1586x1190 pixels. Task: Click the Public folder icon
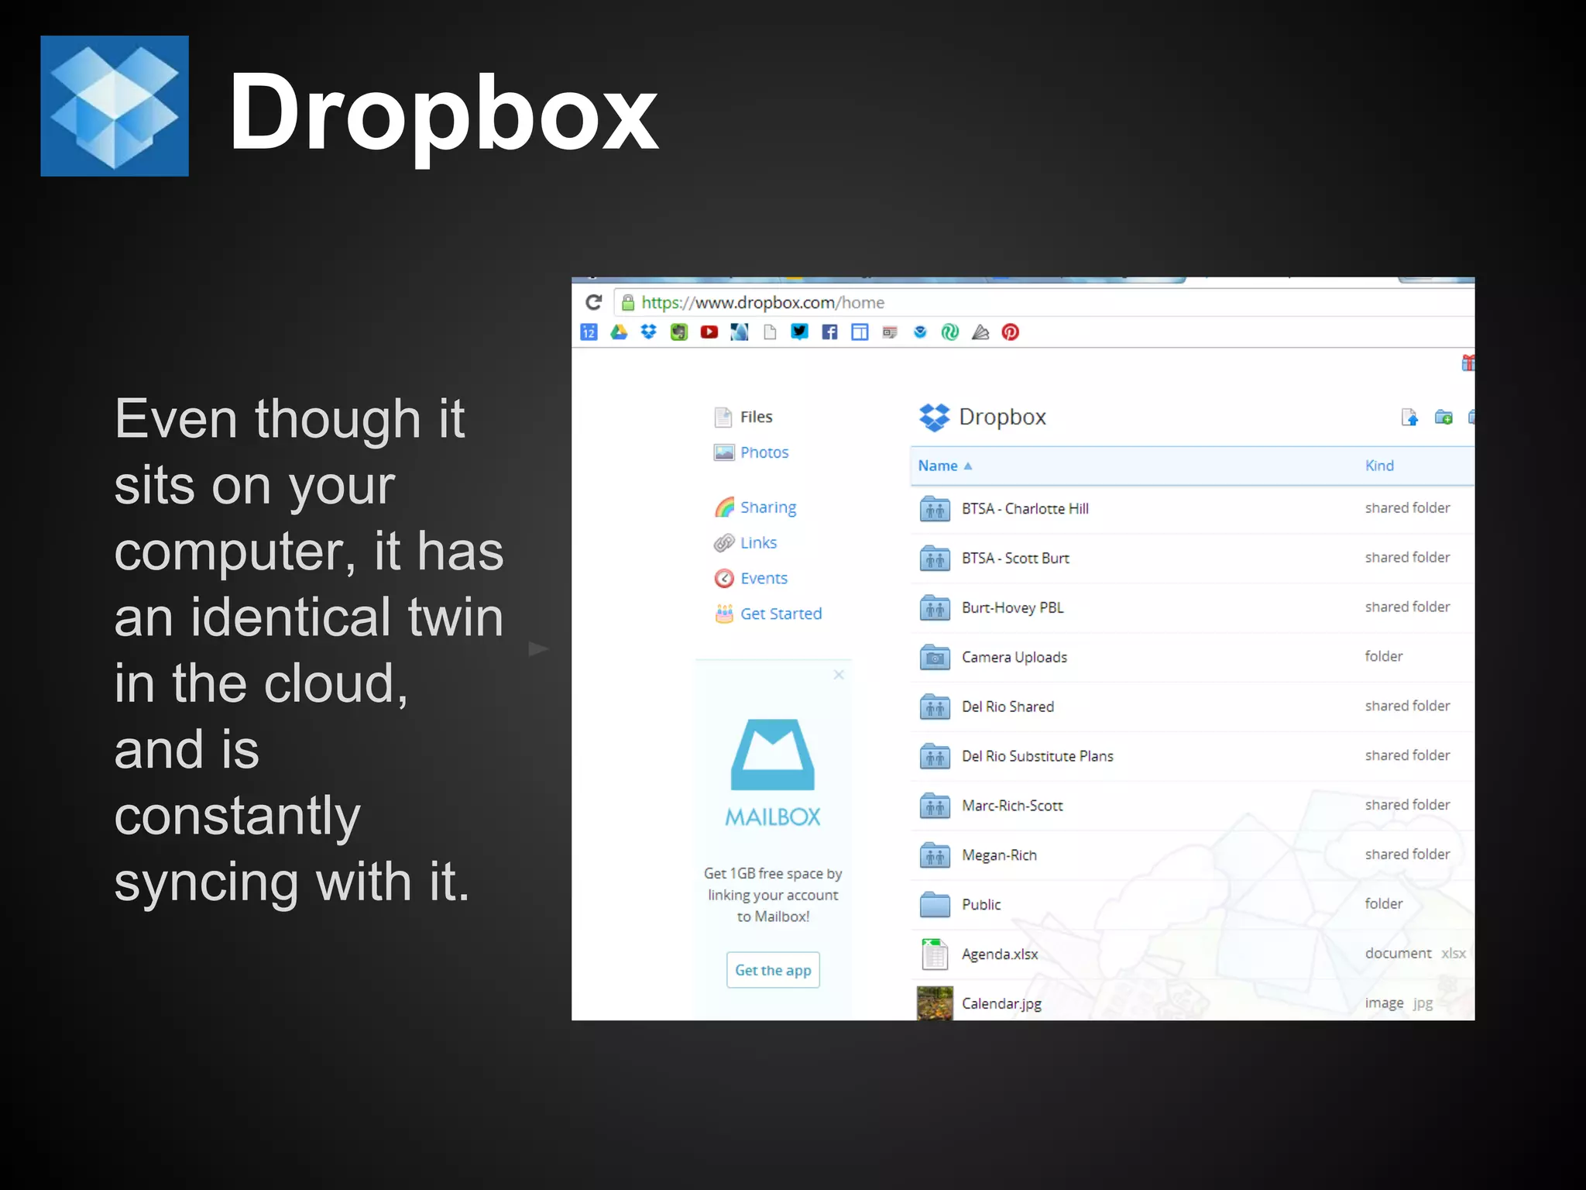[x=935, y=904]
